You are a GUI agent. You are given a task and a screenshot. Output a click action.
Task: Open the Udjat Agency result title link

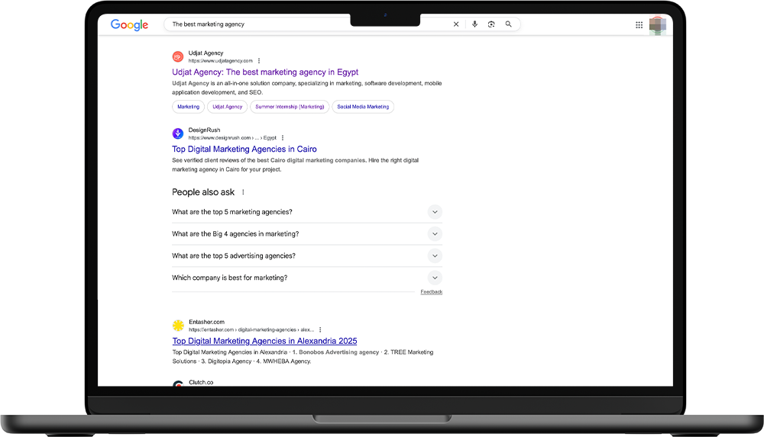coord(264,72)
